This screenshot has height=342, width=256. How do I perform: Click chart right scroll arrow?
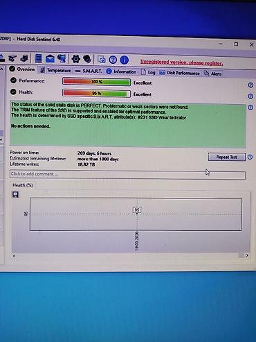pos(247,255)
